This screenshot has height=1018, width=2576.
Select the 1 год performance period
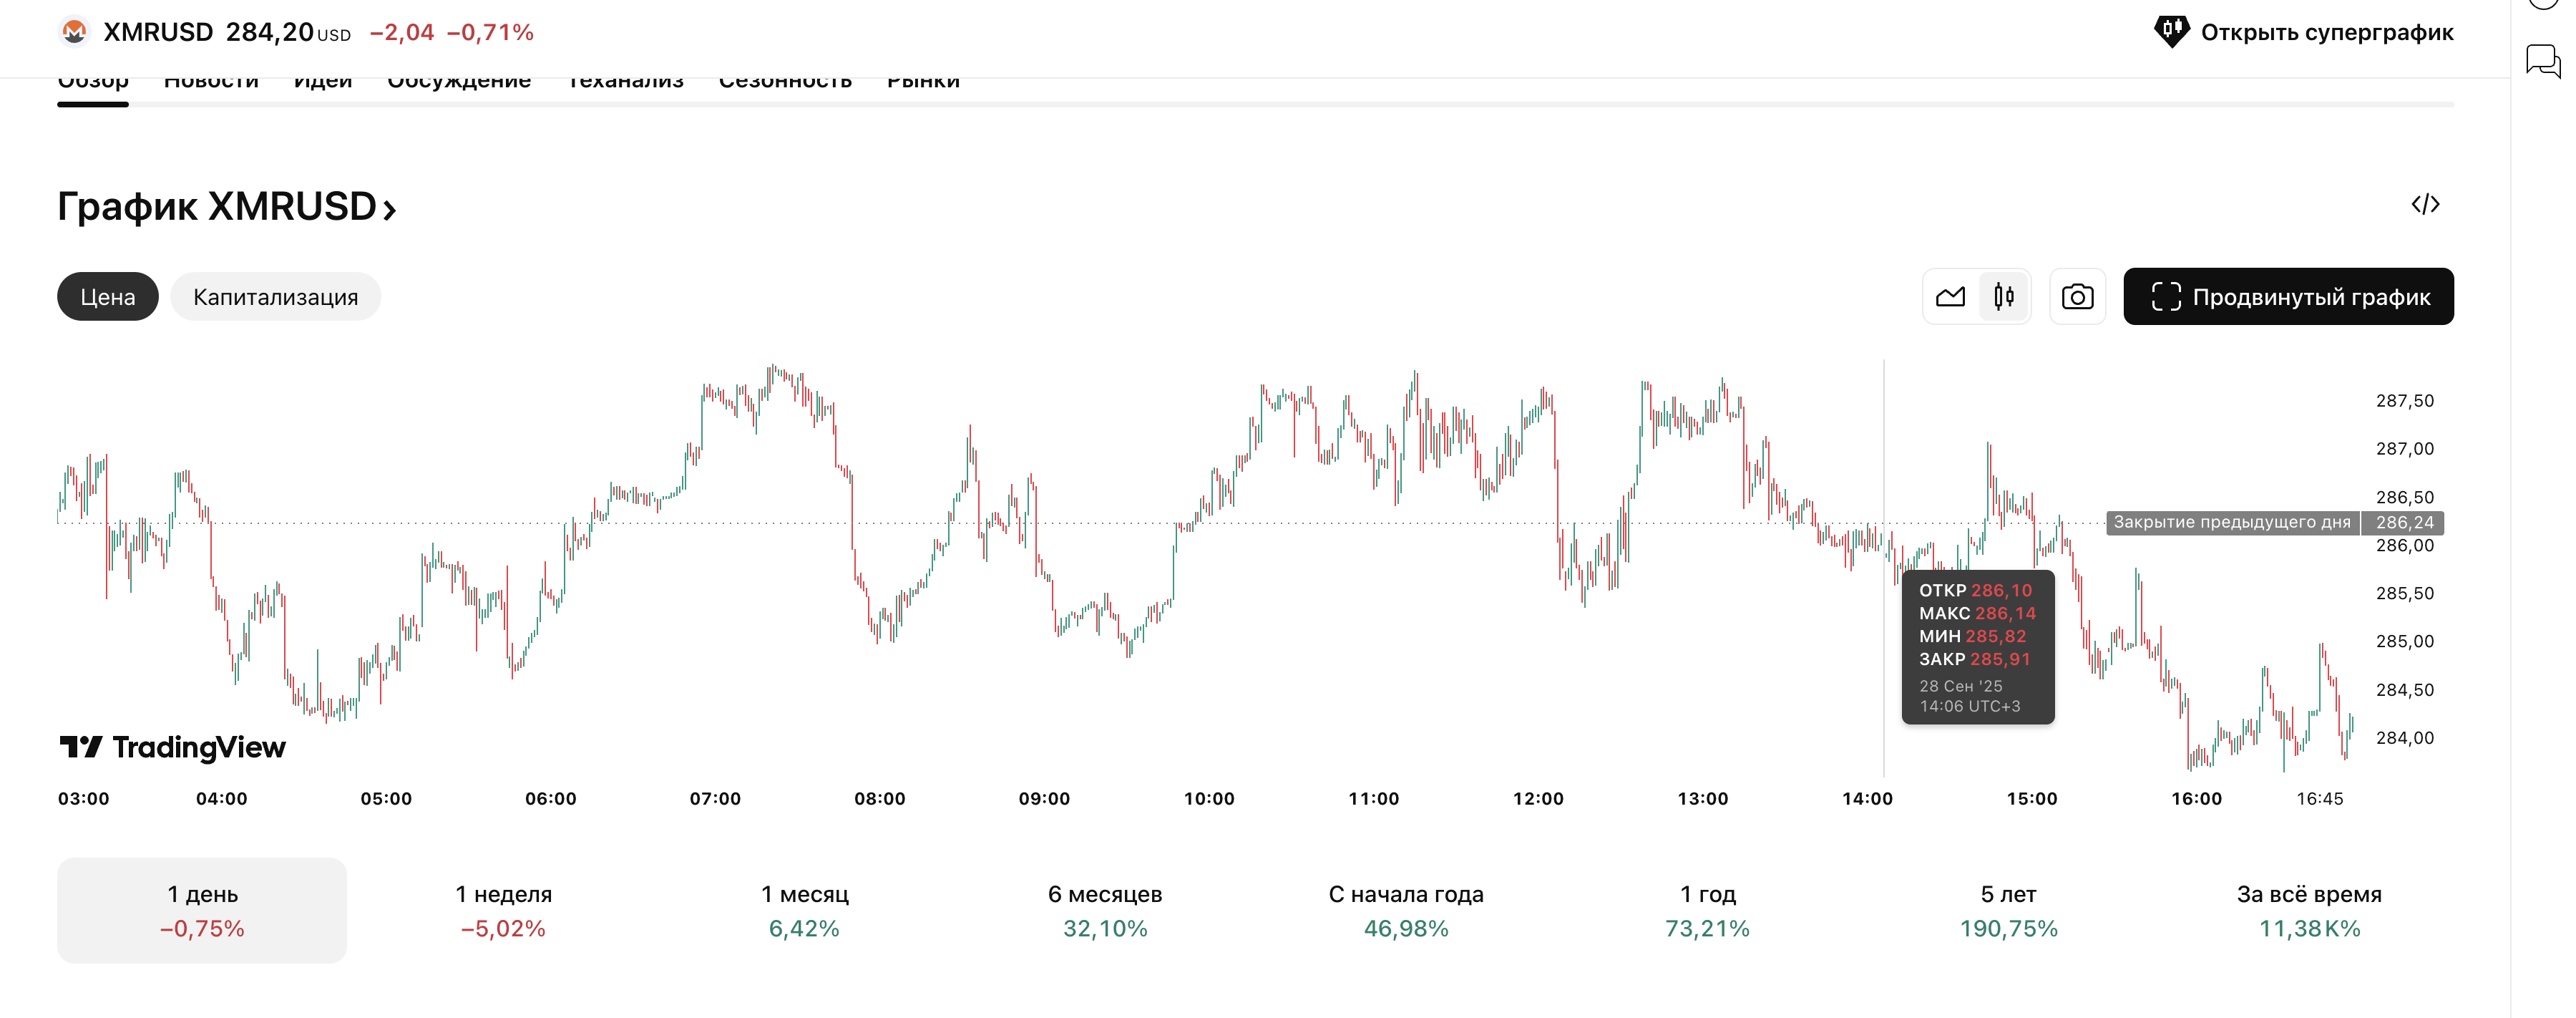tap(1707, 910)
